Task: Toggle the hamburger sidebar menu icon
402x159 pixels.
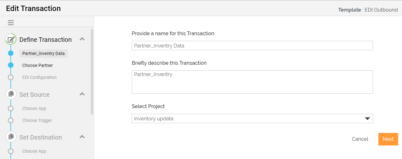Action: tap(11, 23)
